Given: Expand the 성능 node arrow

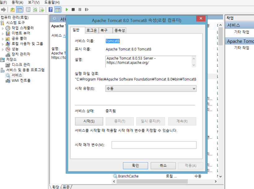Looking at the screenshot, I should coord(2,49).
